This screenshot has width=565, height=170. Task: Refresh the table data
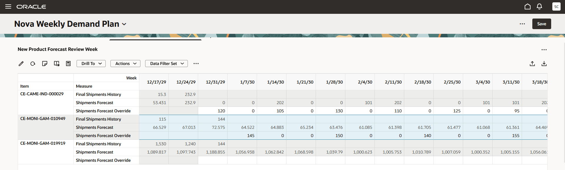[x=33, y=64]
